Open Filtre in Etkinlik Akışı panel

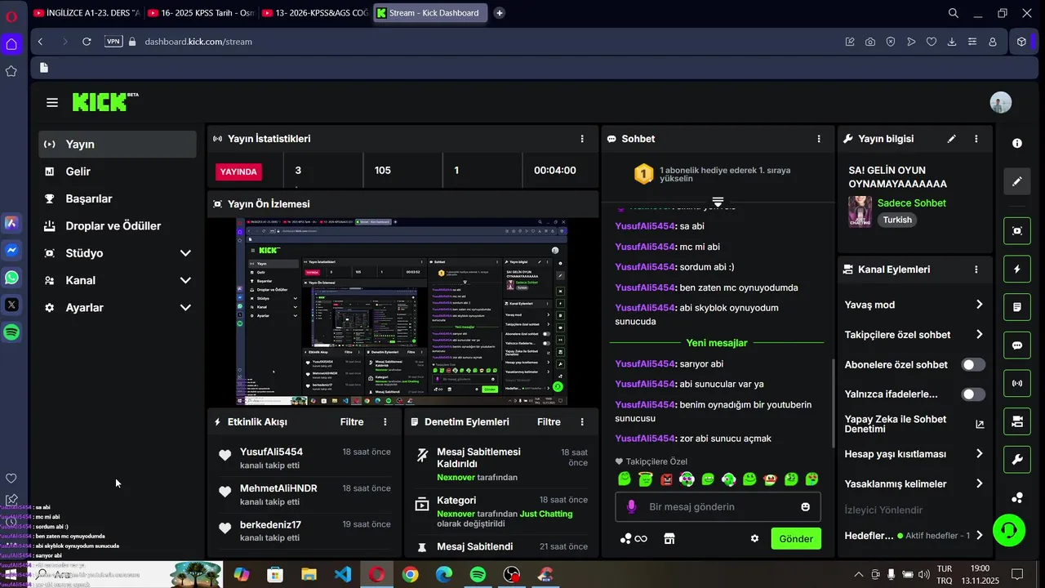pyautogui.click(x=352, y=422)
